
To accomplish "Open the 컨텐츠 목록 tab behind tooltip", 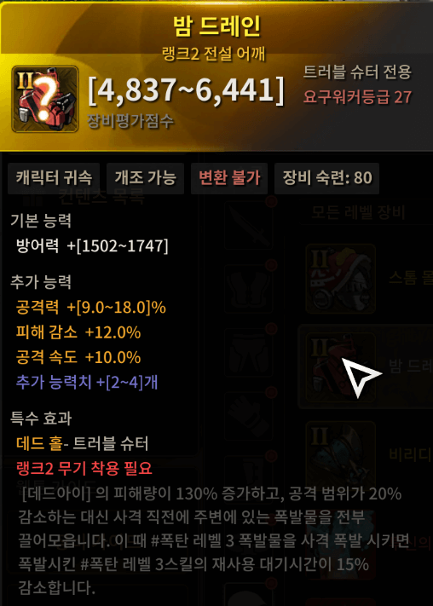I will [101, 196].
